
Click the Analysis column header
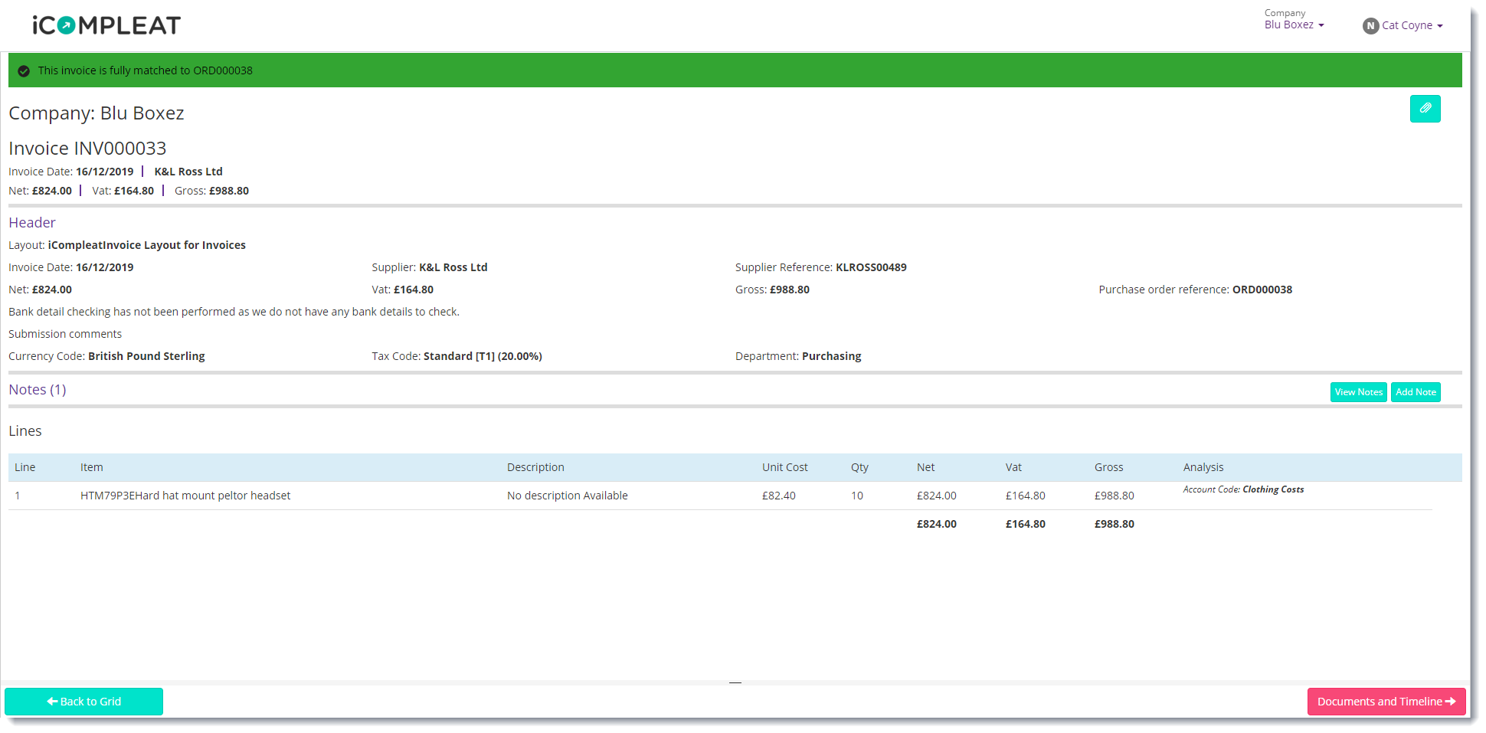coord(1203,467)
